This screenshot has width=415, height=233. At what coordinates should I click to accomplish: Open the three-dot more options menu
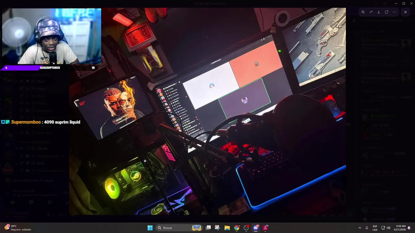pos(394,12)
